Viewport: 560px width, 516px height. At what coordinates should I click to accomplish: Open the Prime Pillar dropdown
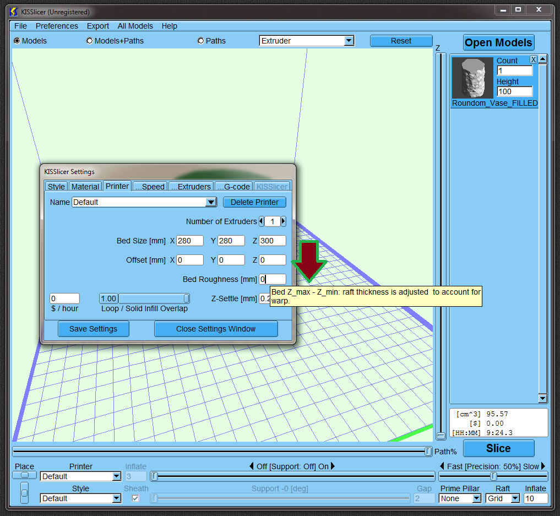476,498
